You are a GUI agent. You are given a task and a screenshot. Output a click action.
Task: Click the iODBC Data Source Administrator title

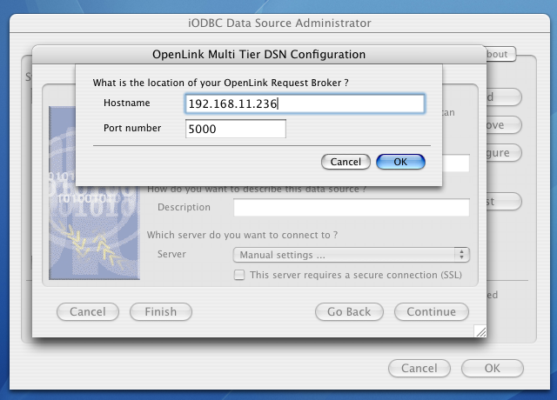pyautogui.click(x=279, y=23)
